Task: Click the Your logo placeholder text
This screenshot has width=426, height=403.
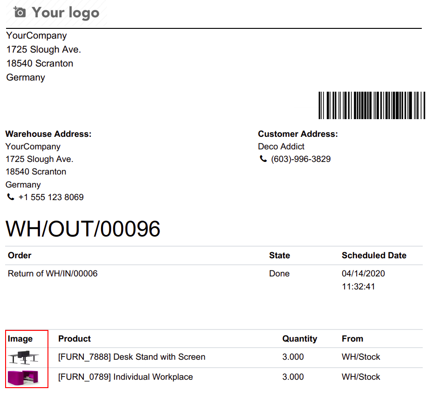Action: click(x=66, y=13)
